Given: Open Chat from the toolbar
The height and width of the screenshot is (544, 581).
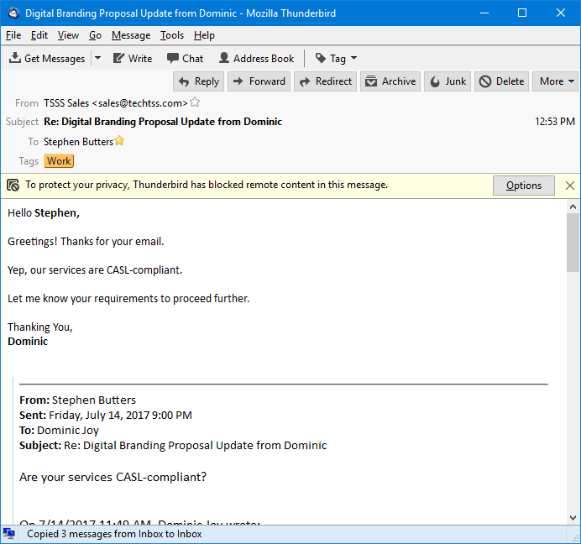Looking at the screenshot, I should point(185,59).
